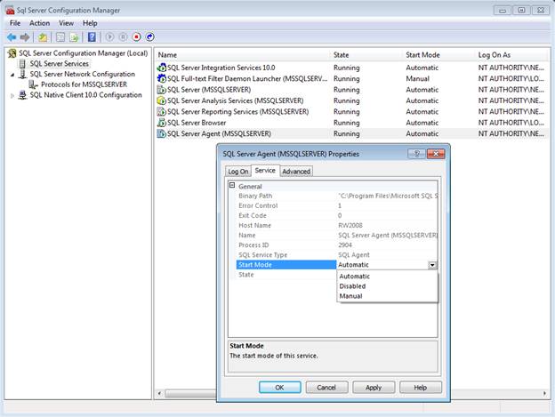
Task: Click the Show/Hide console tree toolbar icon
Action: [60, 36]
